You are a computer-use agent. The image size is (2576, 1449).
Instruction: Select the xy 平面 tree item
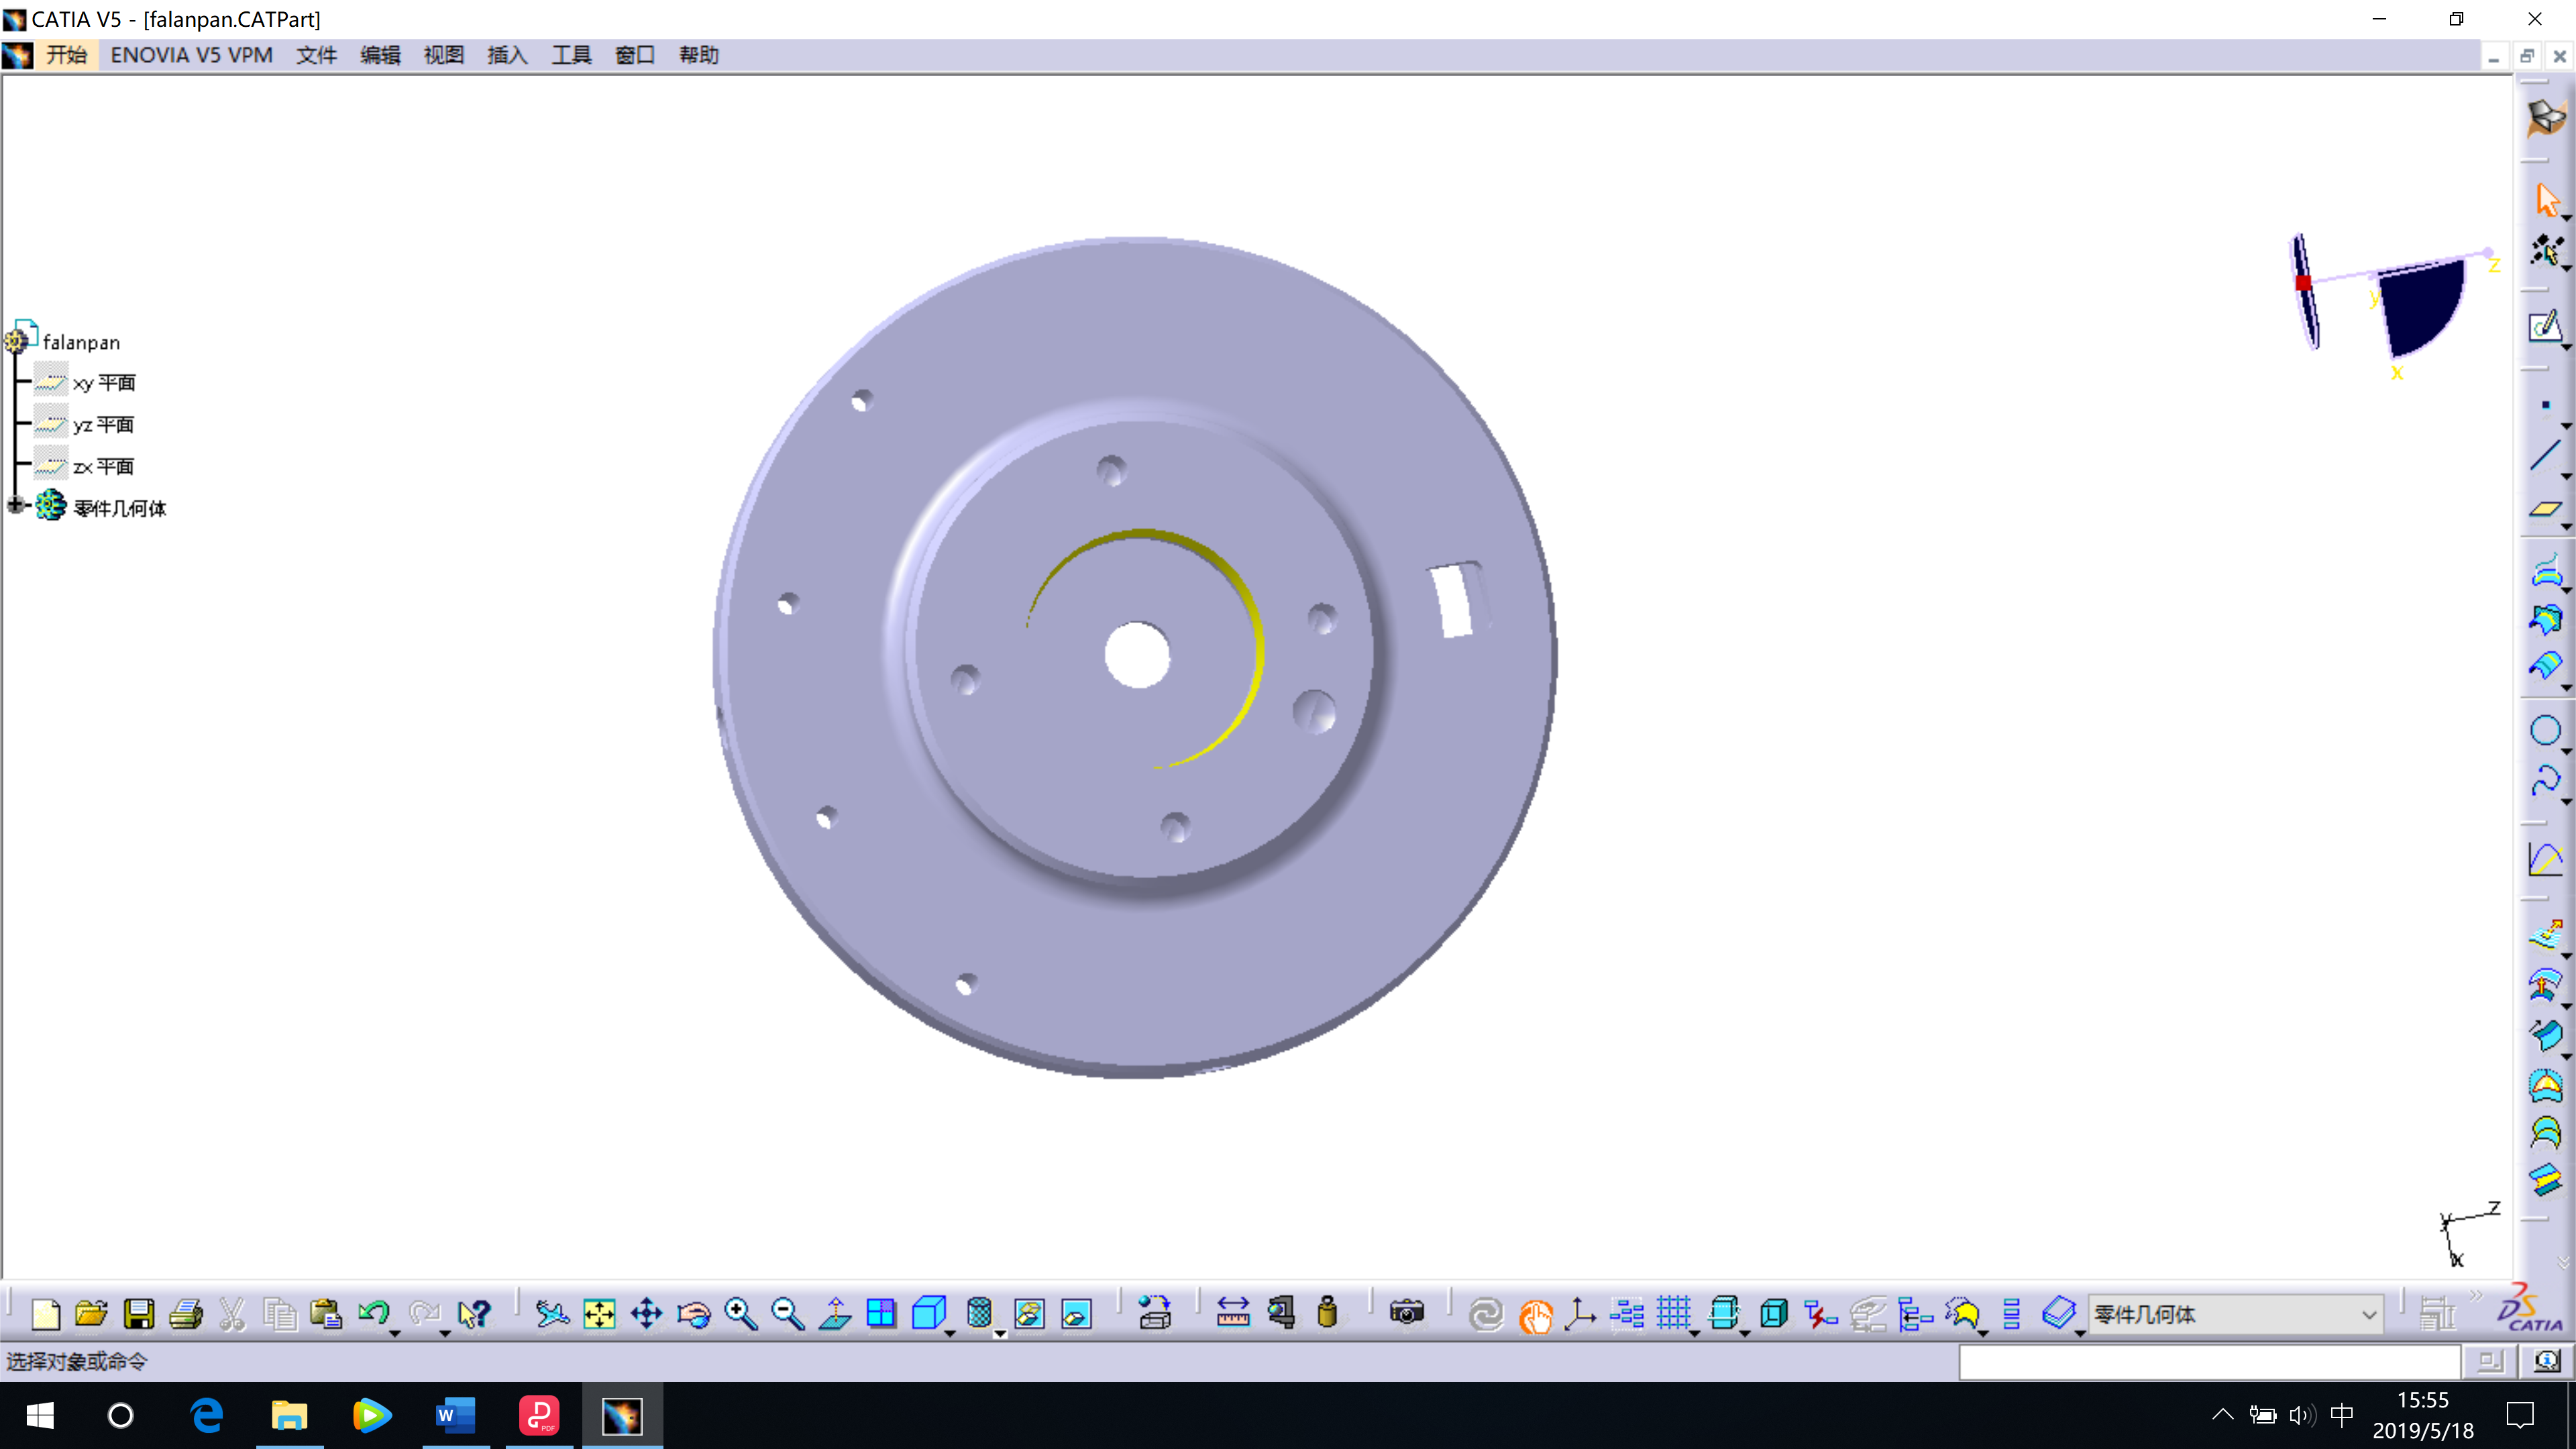[103, 383]
